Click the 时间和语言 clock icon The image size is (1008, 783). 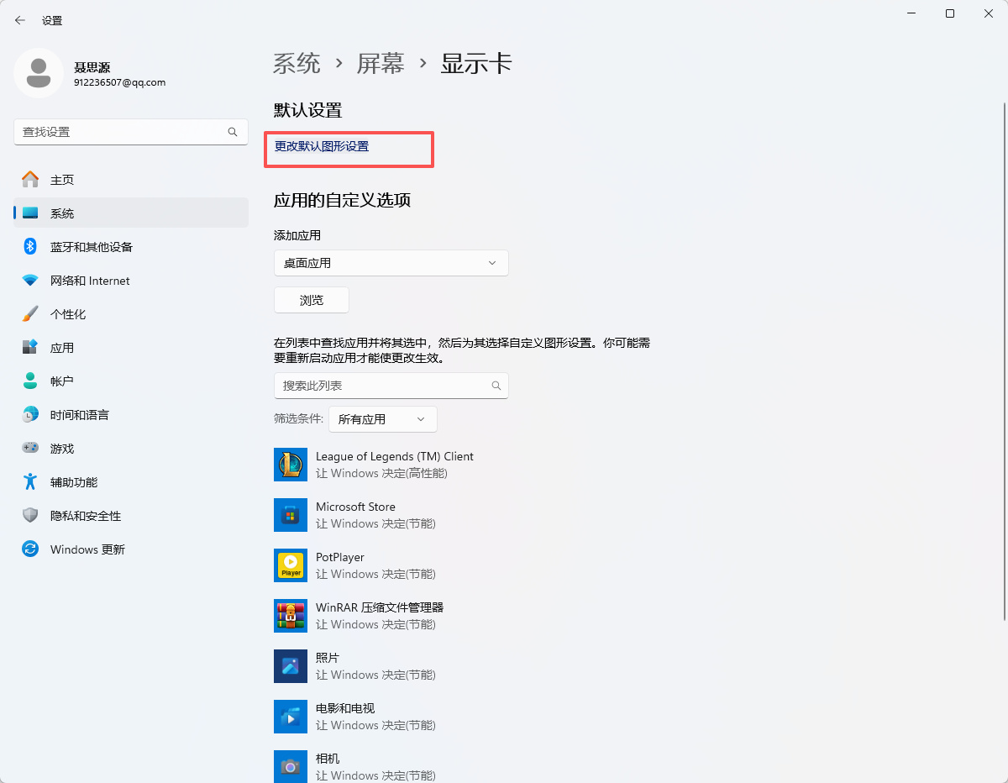click(x=30, y=414)
